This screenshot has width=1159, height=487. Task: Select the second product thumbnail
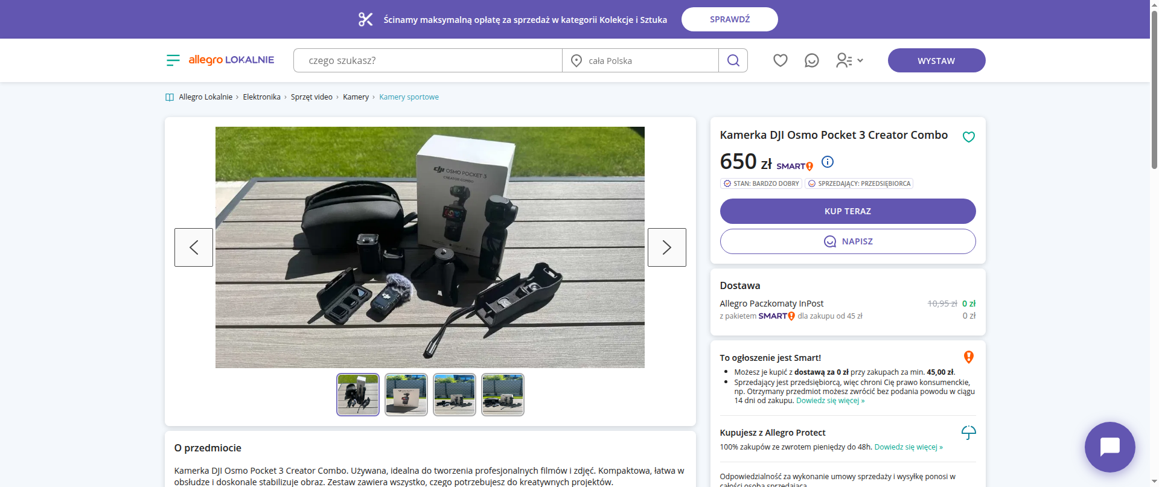tap(406, 395)
